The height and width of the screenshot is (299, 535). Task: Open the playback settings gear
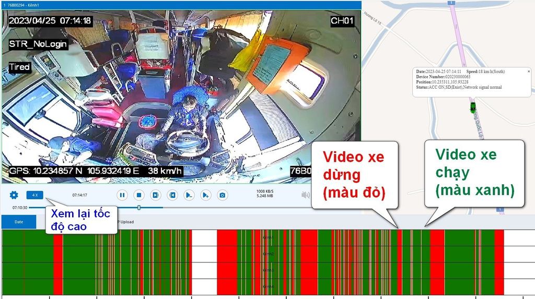coord(14,195)
